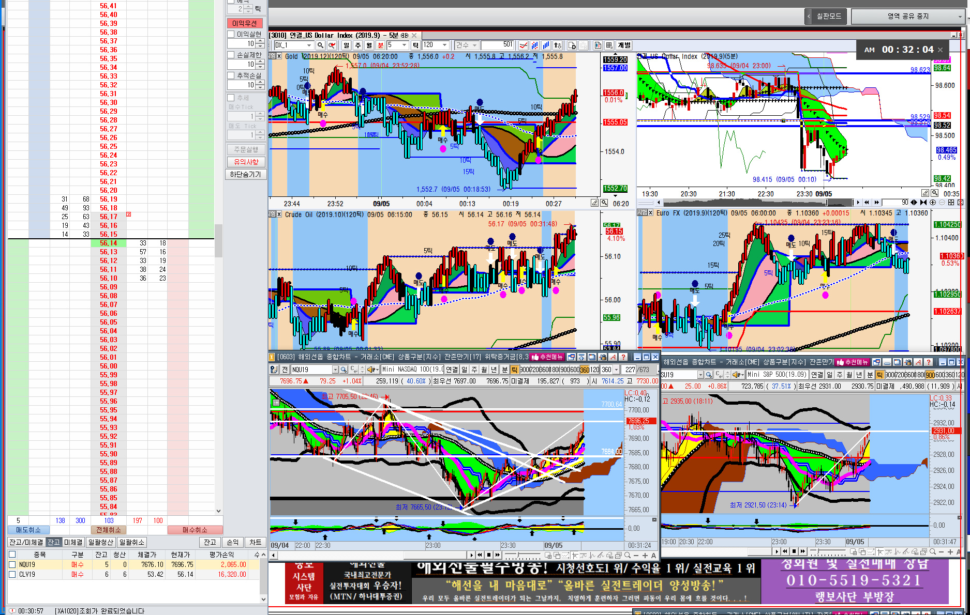Click the magnifier icon next to SU19 field
970x615 pixels.
[709, 375]
